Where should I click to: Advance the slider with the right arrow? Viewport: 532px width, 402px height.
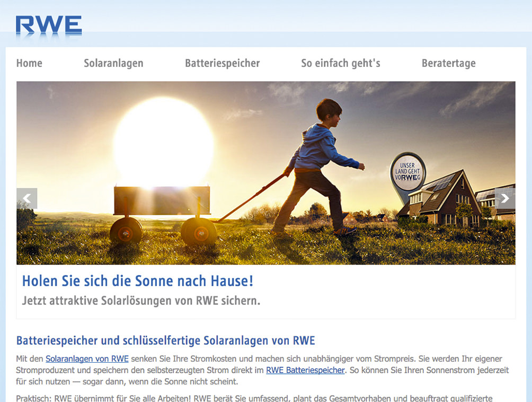(x=505, y=198)
